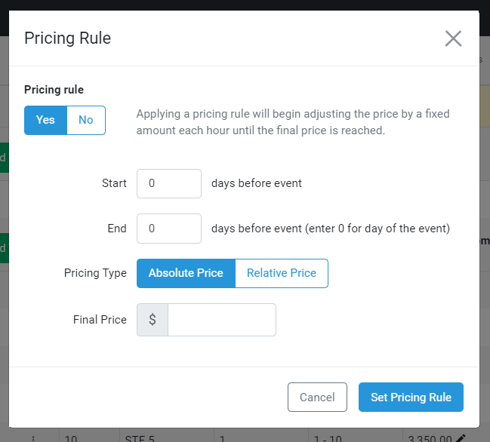Viewport: 490px width, 442px height.
Task: Open the three-dot row menu icon
Action: pos(33,438)
